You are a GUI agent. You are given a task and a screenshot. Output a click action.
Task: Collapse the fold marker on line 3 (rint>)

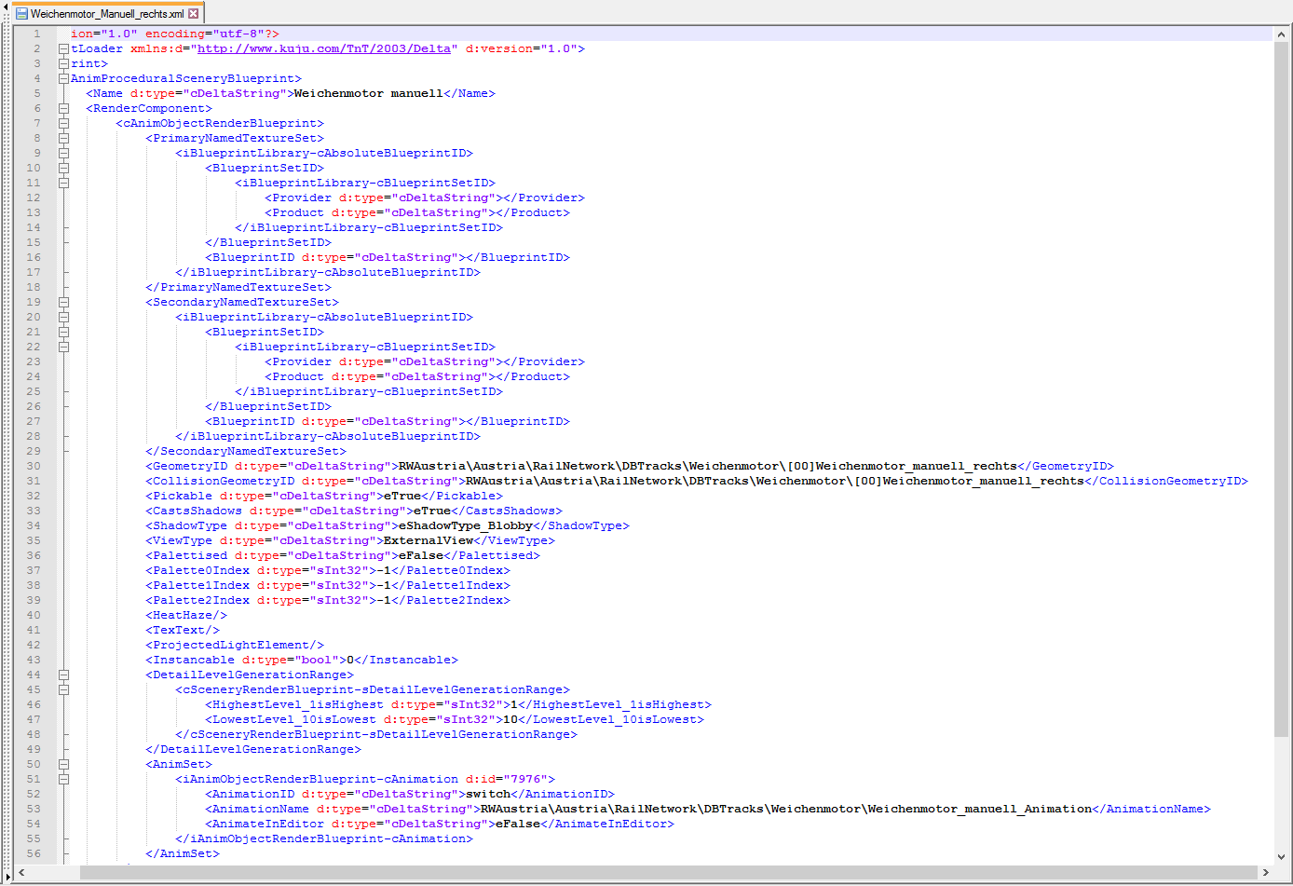pos(63,63)
